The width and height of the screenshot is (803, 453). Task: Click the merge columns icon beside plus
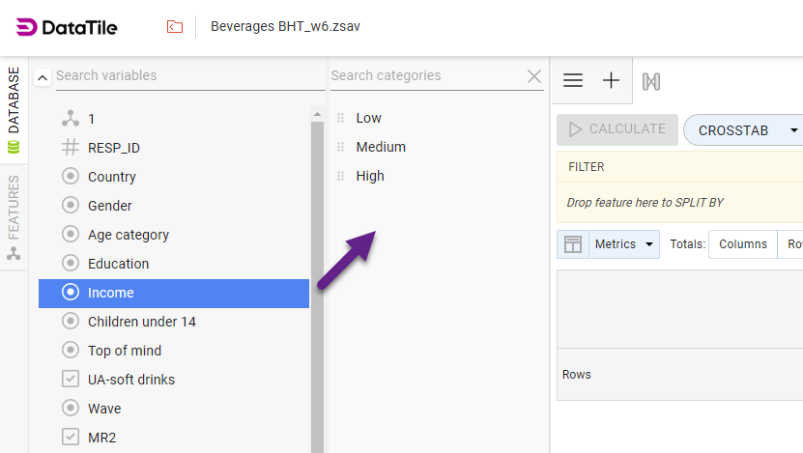click(x=651, y=81)
